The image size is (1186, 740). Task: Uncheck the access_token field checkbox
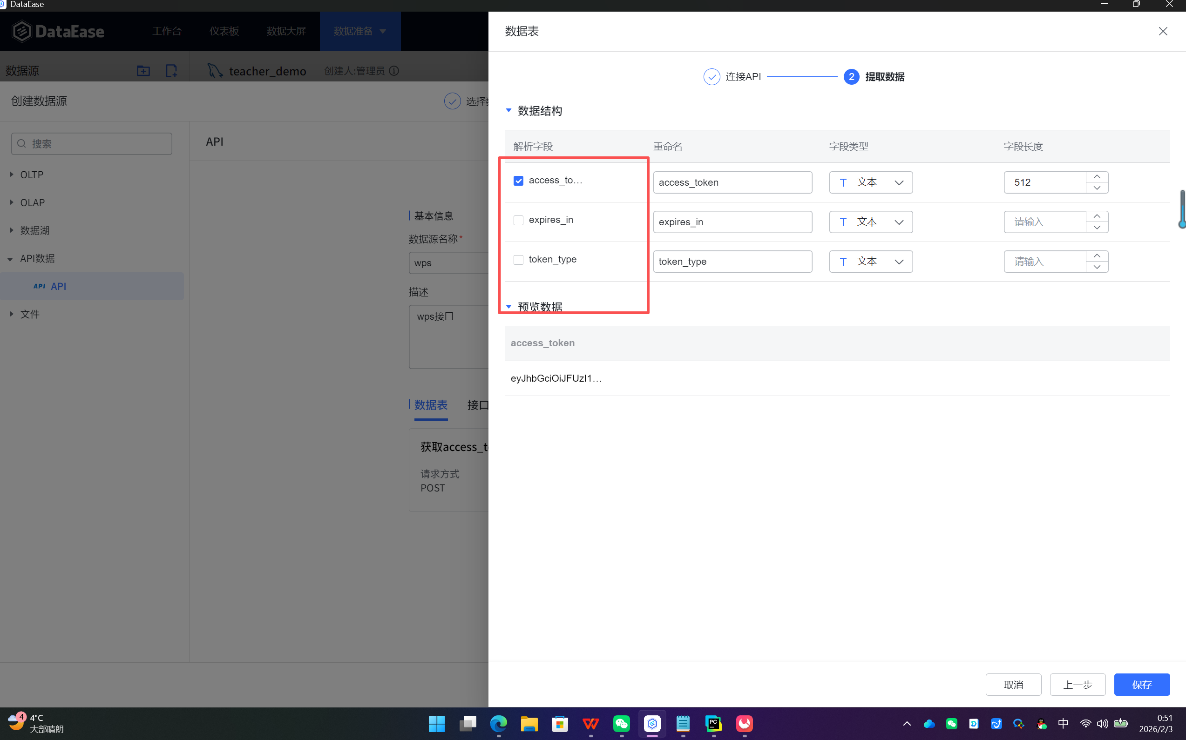point(518,181)
